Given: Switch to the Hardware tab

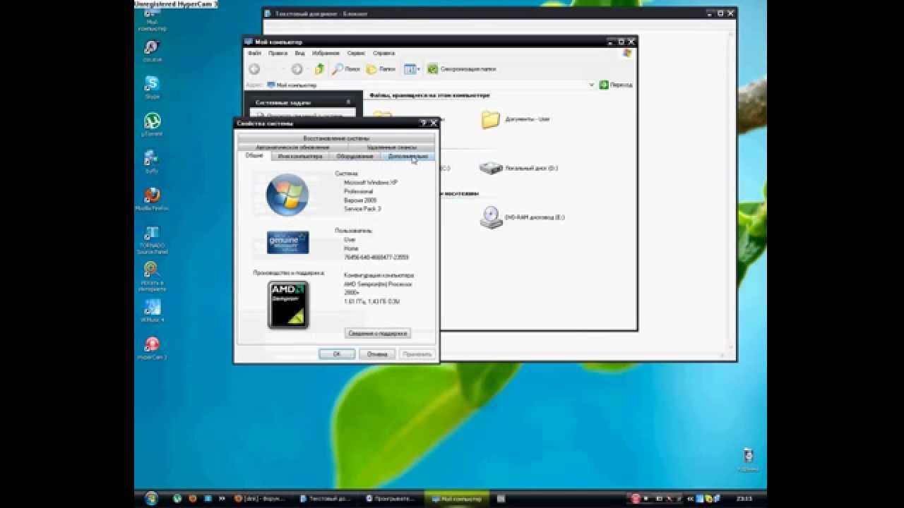Looking at the screenshot, I should pos(355,156).
